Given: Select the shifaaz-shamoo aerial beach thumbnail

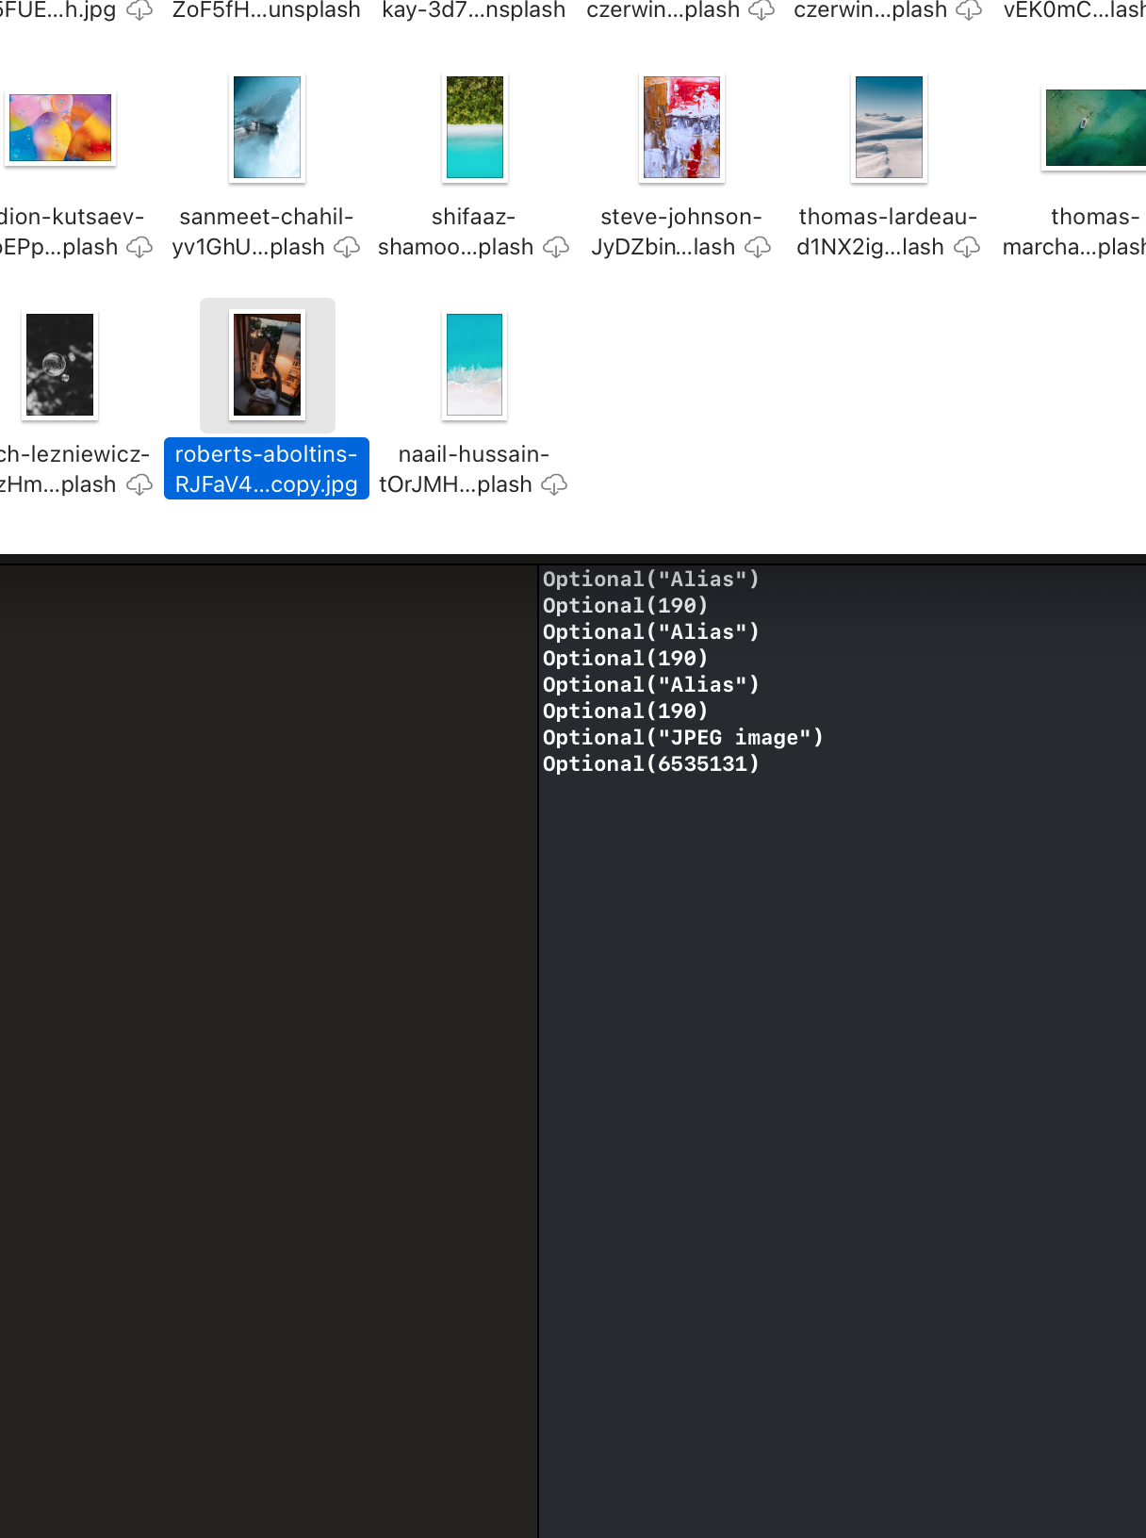Looking at the screenshot, I should pos(475,127).
